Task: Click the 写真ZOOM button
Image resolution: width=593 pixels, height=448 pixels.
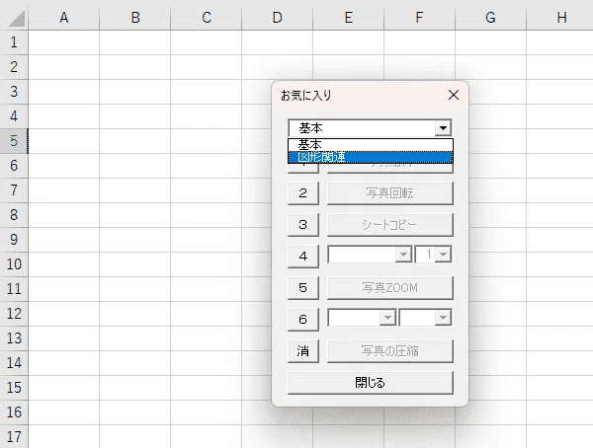Action: tap(390, 288)
